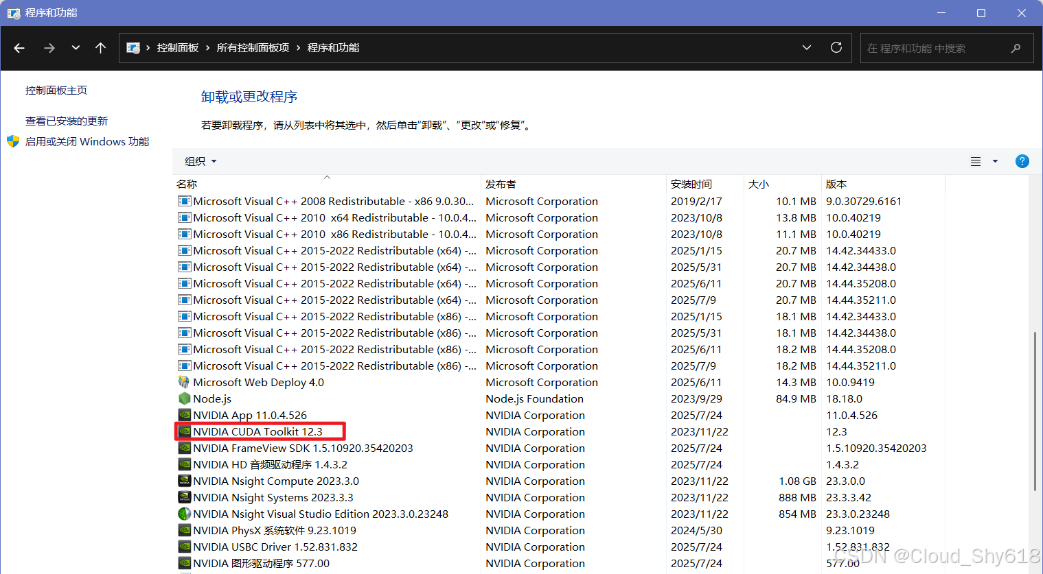Viewport: 1043px width, 574px height.
Task: Click NVIDIA Nsight Visual Studio Edition icon
Action: tap(184, 514)
